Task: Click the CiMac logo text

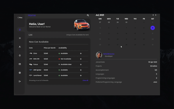Action: pyautogui.click(x=20, y=17)
